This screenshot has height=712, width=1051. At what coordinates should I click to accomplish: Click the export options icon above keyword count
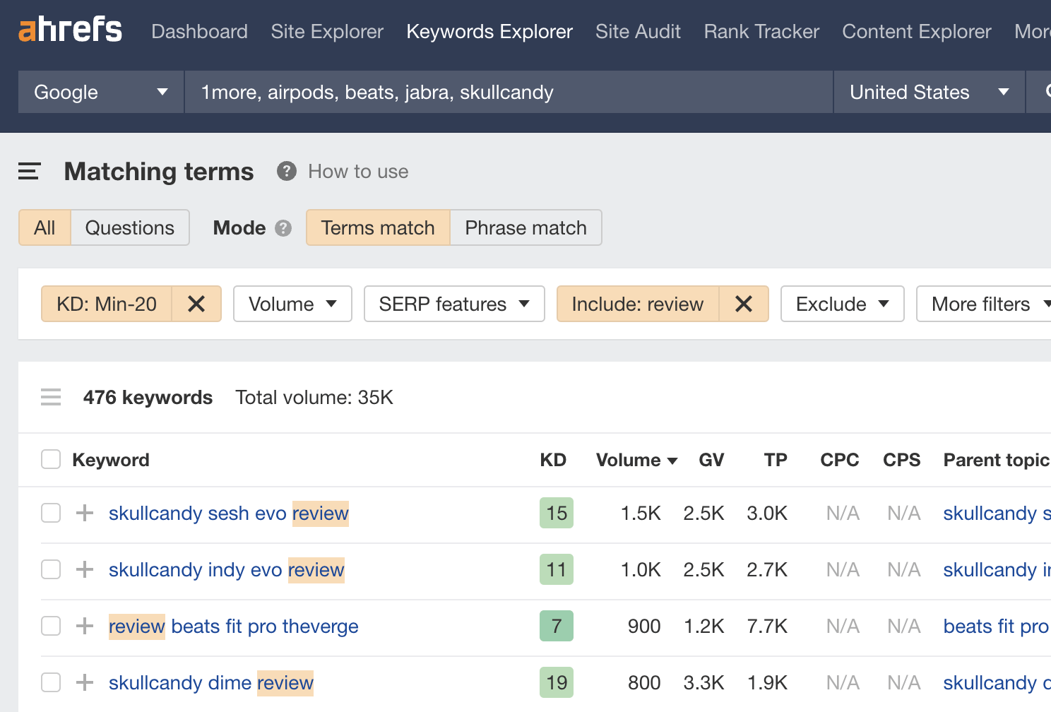(50, 397)
